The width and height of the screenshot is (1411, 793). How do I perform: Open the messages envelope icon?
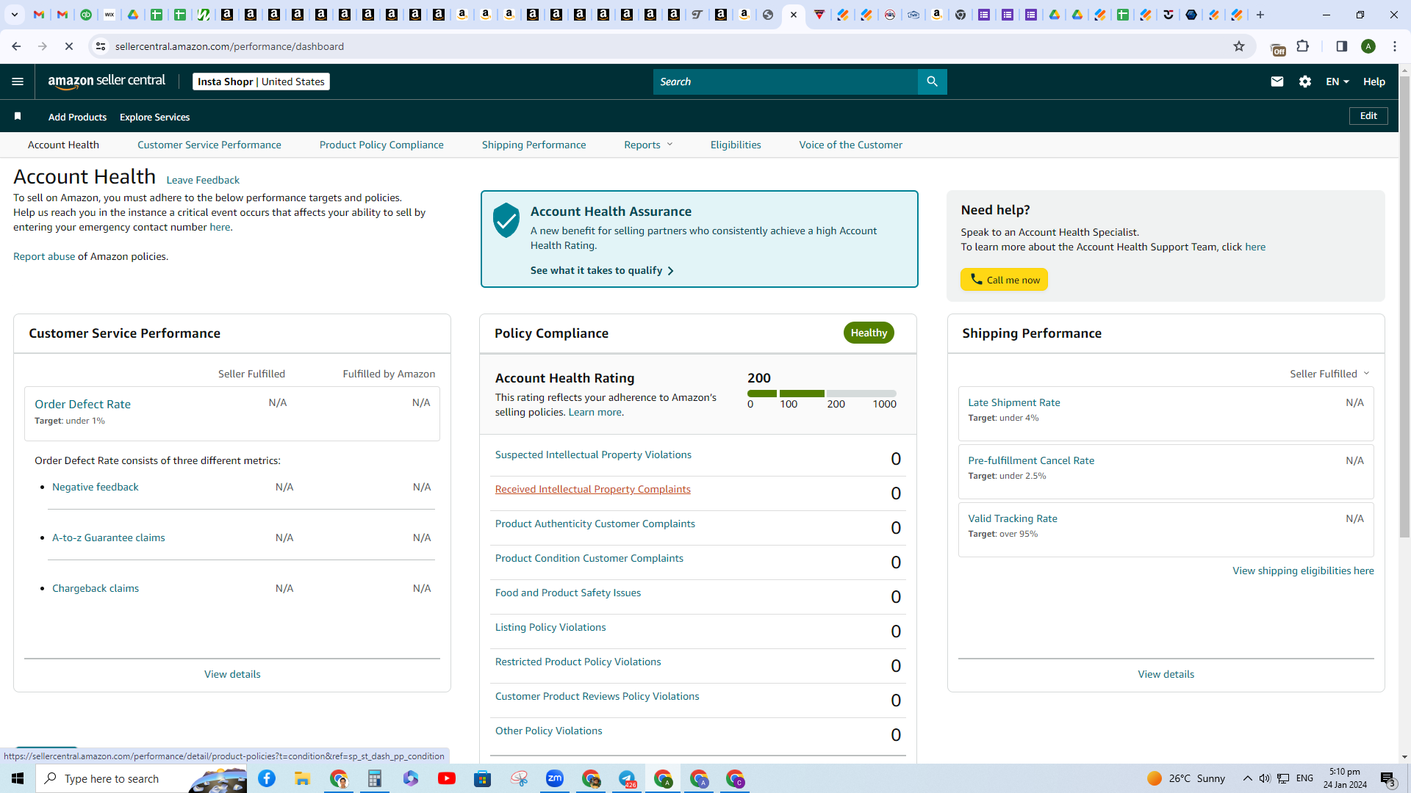pos(1277,82)
